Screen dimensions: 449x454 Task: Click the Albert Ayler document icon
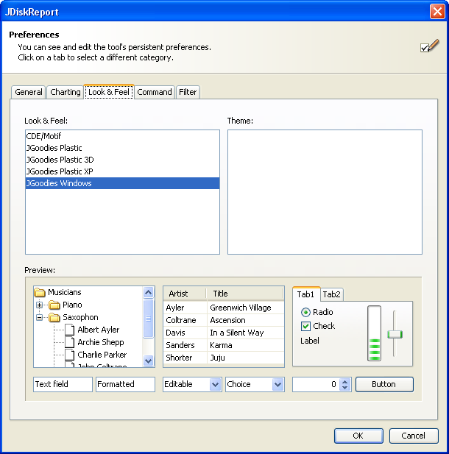coord(69,330)
